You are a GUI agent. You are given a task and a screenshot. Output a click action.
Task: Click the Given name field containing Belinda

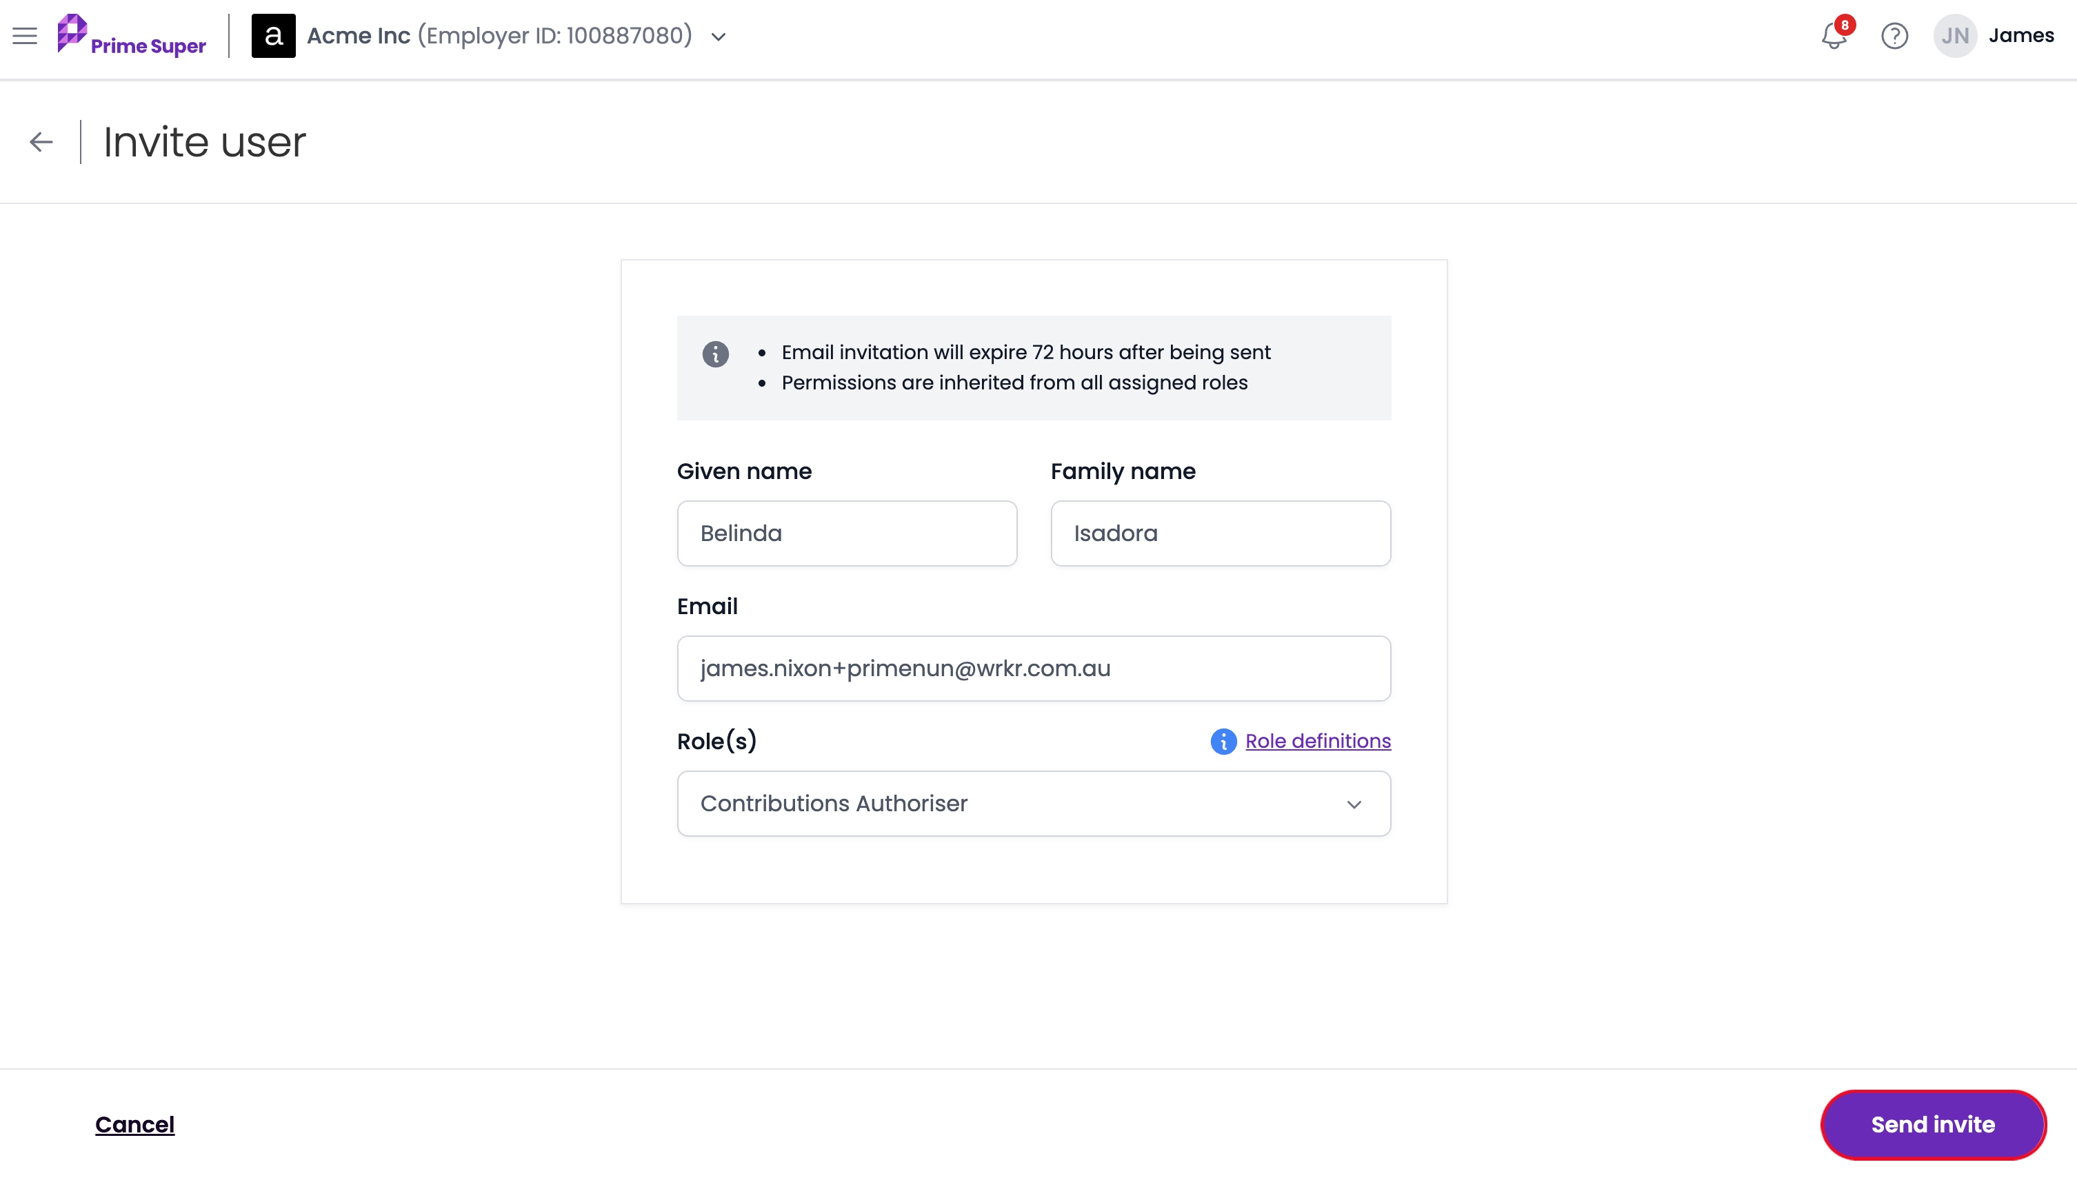pos(847,533)
